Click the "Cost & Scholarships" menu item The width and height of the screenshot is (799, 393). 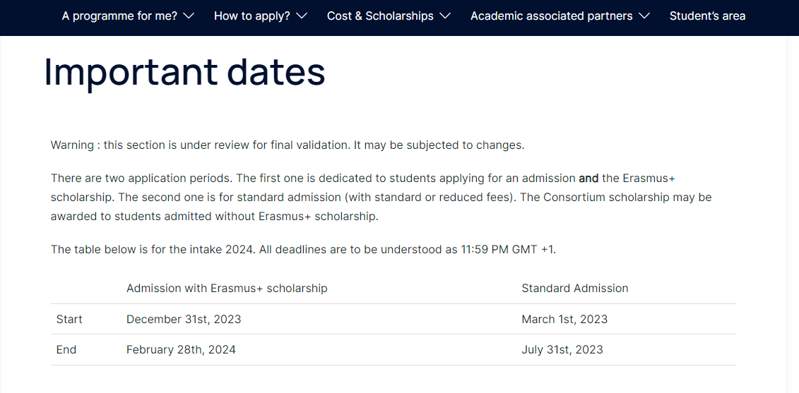(380, 16)
